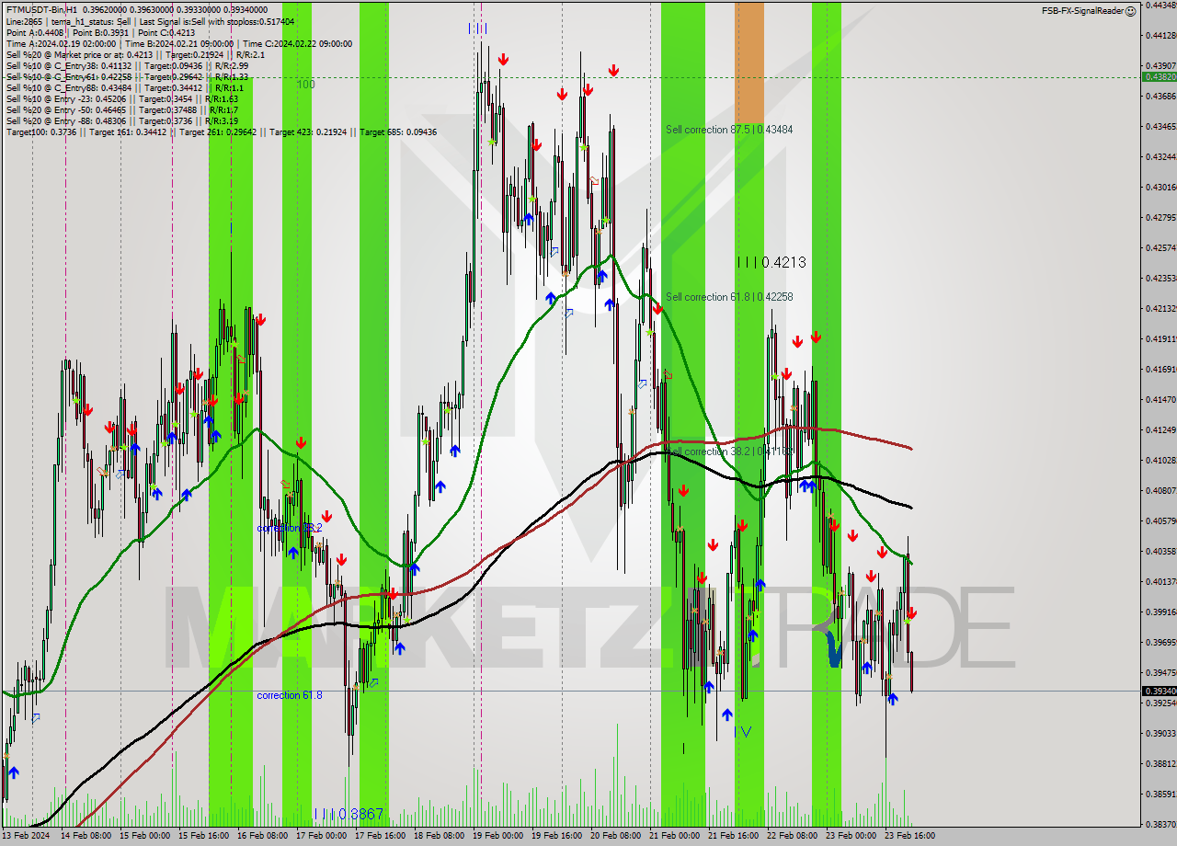This screenshot has height=846, width=1177.
Task: Click the 0.43907 price axis label
Action: pyautogui.click(x=1160, y=66)
